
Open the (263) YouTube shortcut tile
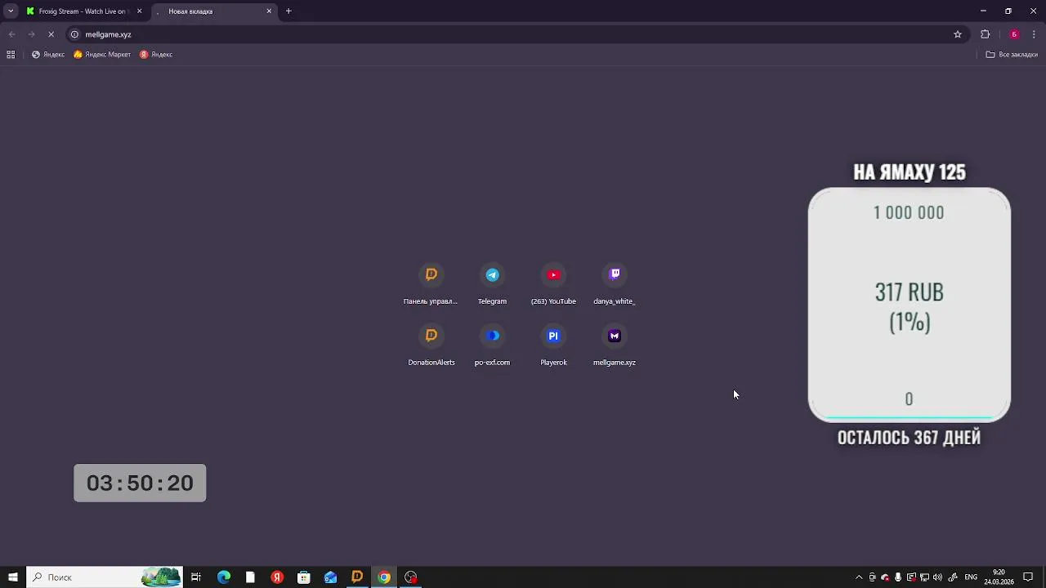553,283
